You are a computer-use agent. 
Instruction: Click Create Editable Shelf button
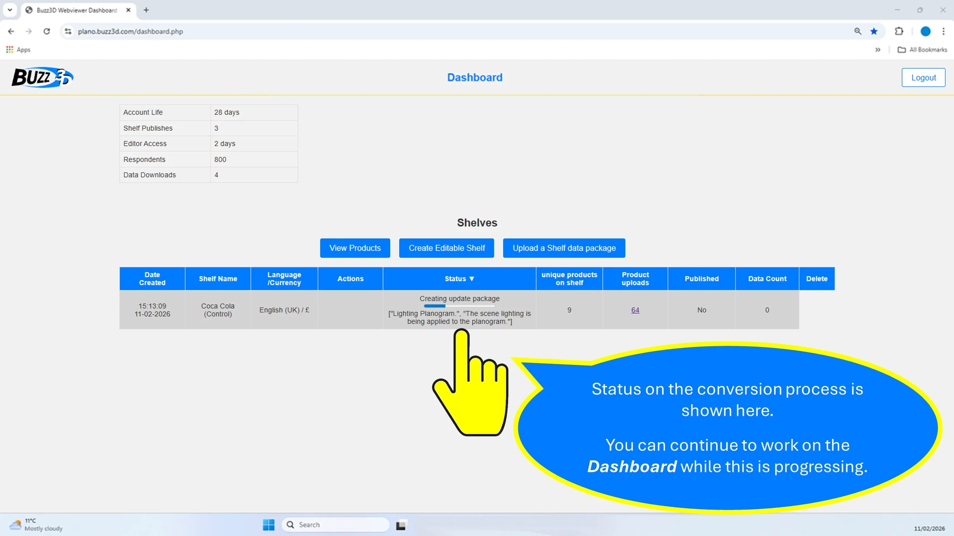446,248
